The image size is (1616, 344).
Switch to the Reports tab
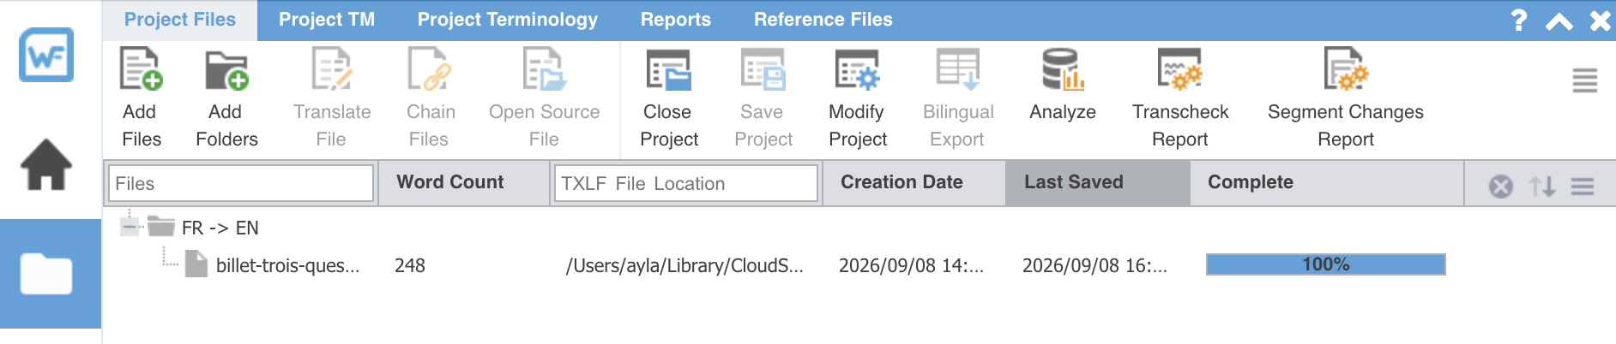[676, 20]
